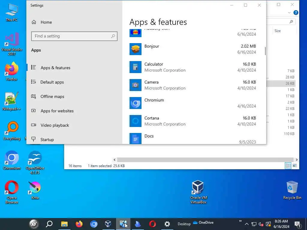
Task: Click the search magnifier in Find a setting
Action: 113,36
